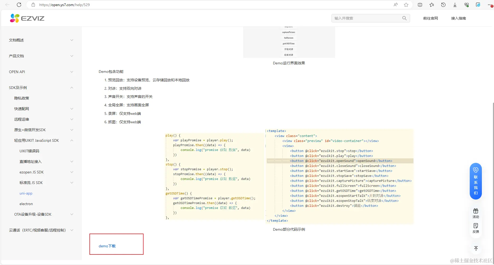494x265 pixels.
Task: Open the 活动 gift icon
Action: coord(476,213)
